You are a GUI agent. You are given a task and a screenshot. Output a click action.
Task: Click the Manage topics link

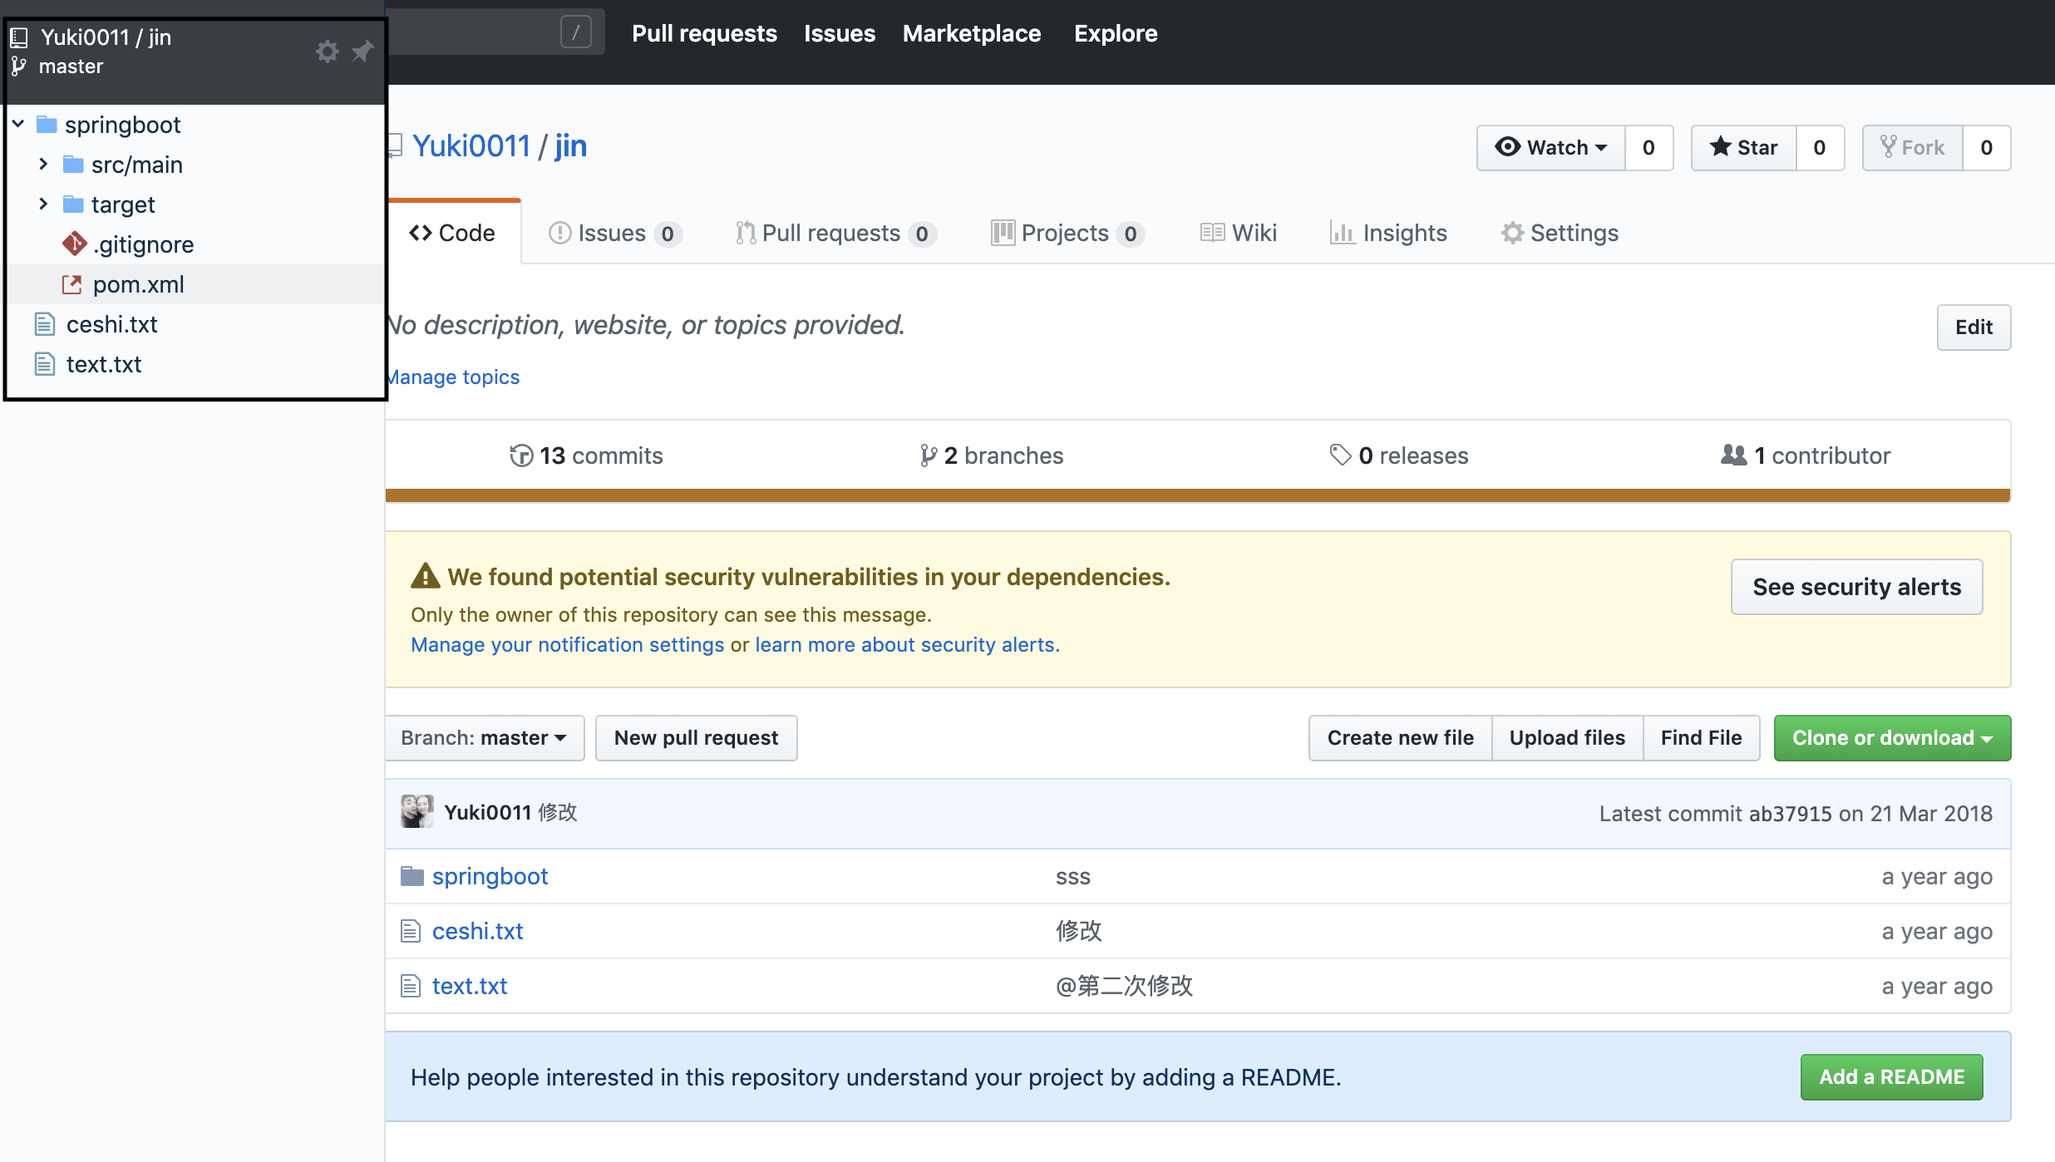coord(454,377)
